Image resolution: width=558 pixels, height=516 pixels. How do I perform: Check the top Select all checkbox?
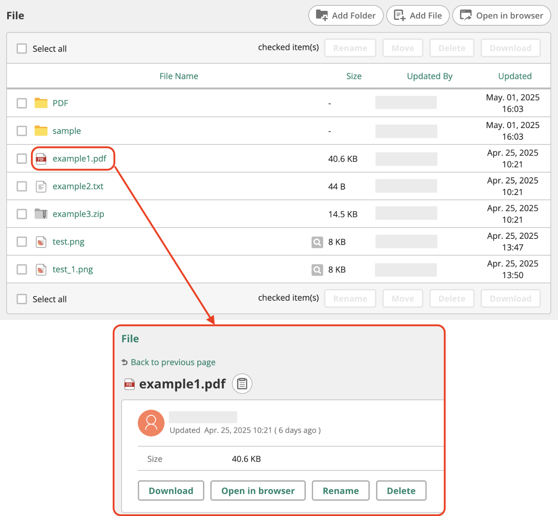(22, 48)
